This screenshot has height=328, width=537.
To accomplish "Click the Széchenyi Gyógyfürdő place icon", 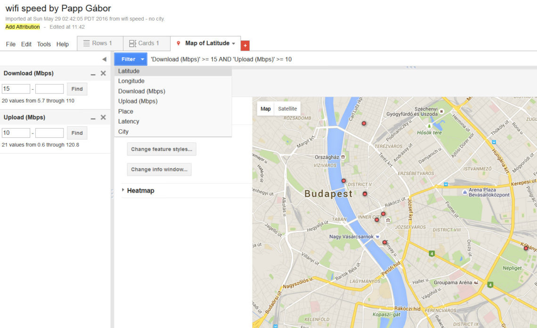I will coord(442,111).
